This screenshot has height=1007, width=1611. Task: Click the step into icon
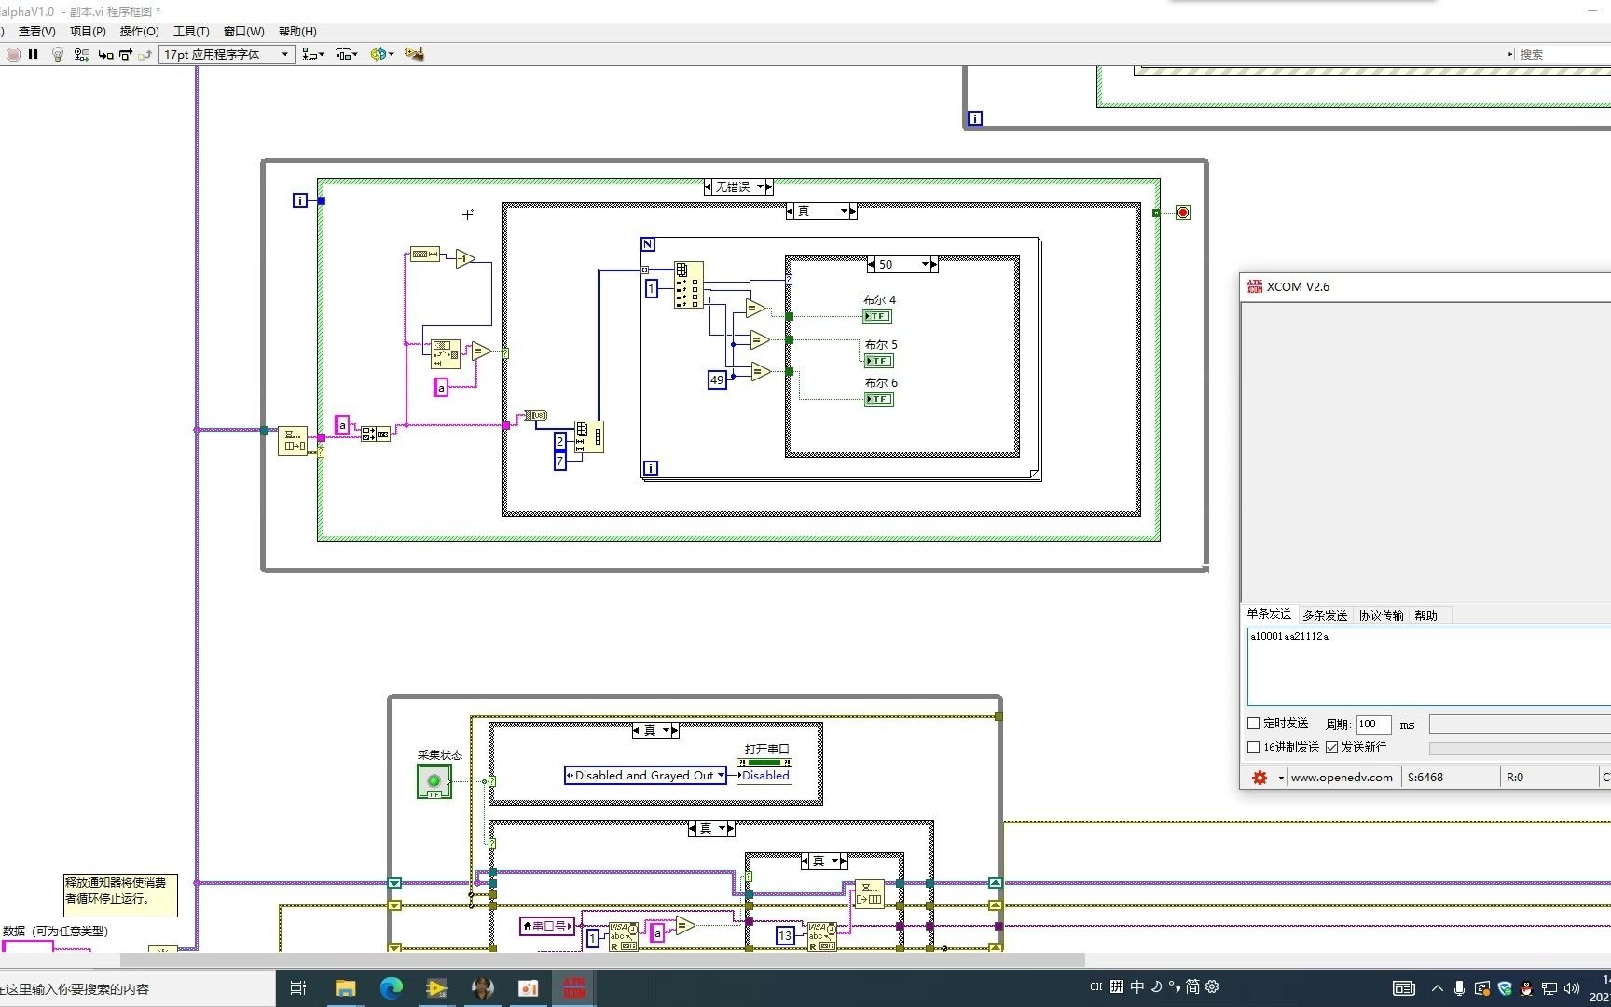(x=105, y=55)
